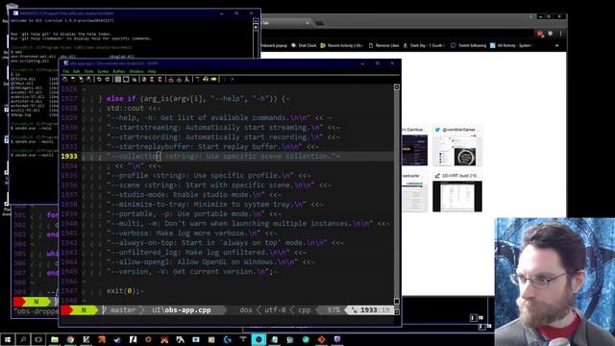Open the Twitch following bookmark in Chrome
Screen dimensions: 615x346
tap(469, 45)
